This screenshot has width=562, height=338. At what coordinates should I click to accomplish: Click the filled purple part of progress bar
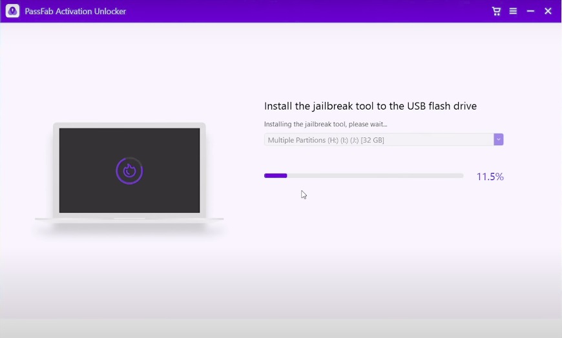coord(275,175)
